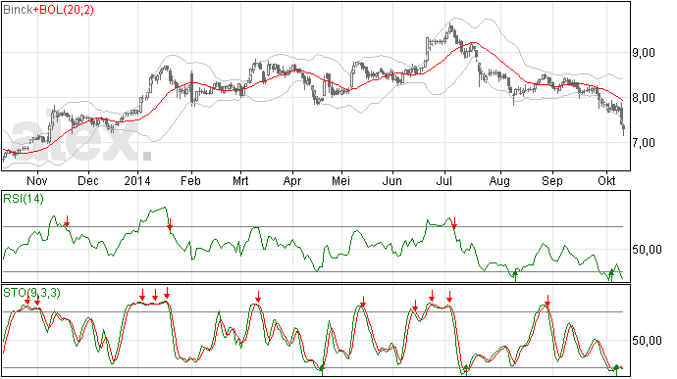
Task: Click the RSI(14) indicator label
Action: [x=24, y=199]
